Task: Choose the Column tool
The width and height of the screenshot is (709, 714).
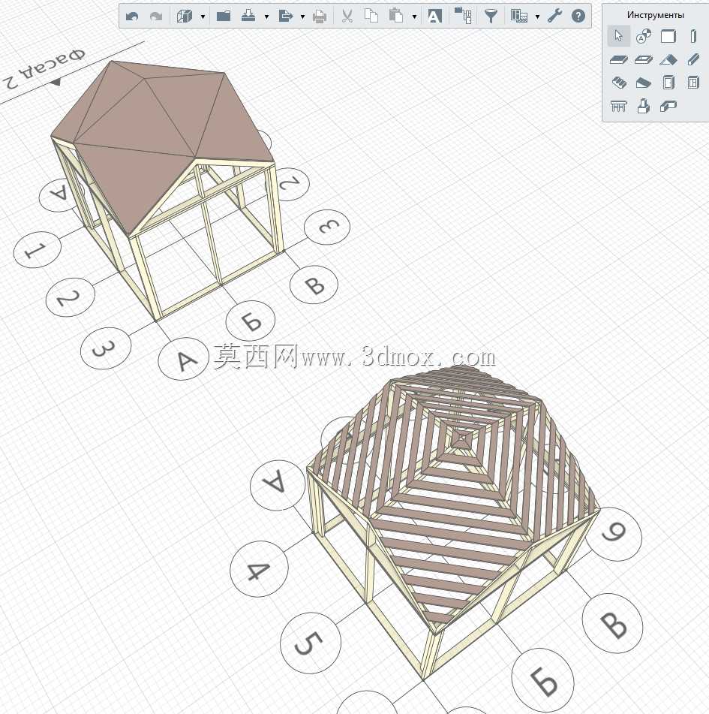Action: click(693, 36)
